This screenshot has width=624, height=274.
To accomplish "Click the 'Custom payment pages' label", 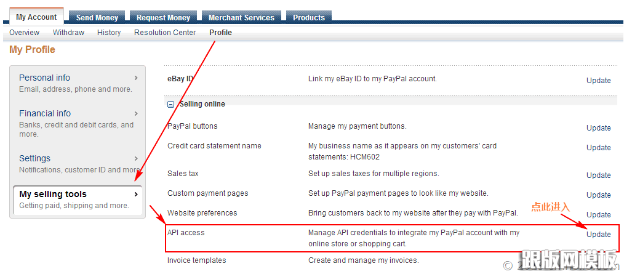I will pyautogui.click(x=208, y=193).
